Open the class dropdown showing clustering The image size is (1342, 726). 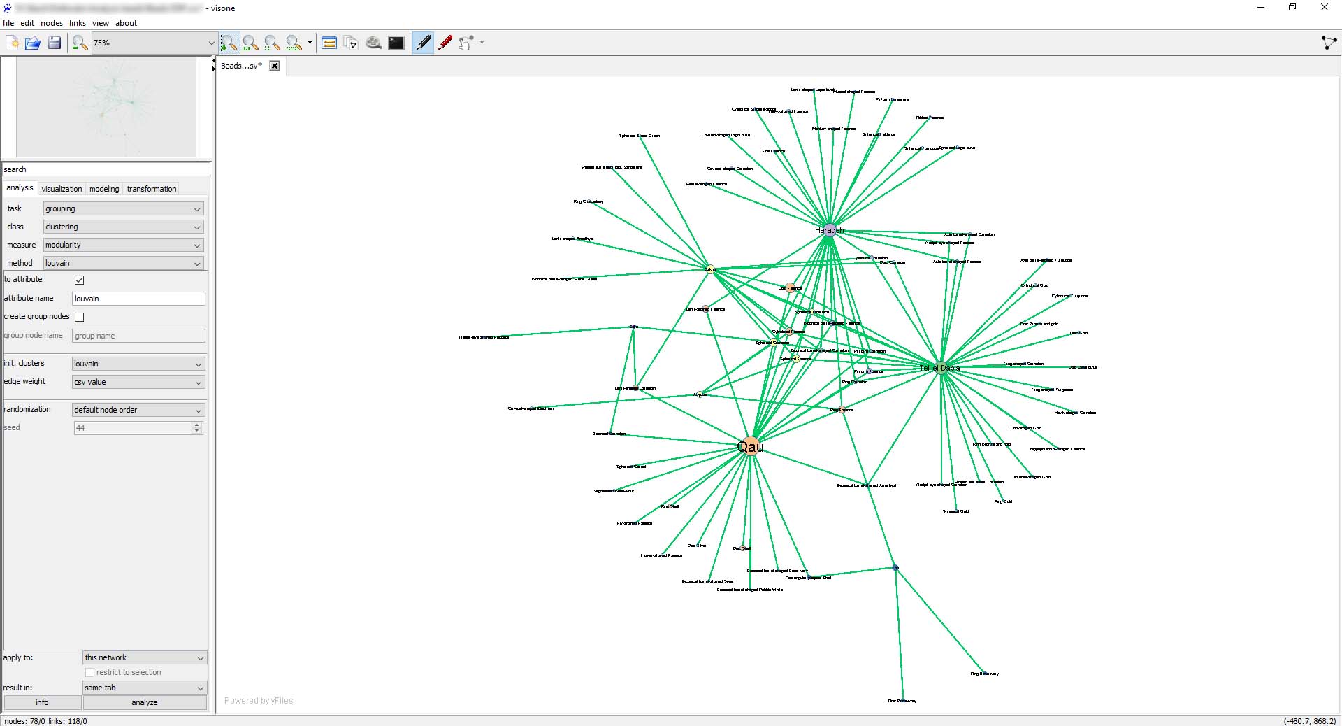tap(124, 227)
